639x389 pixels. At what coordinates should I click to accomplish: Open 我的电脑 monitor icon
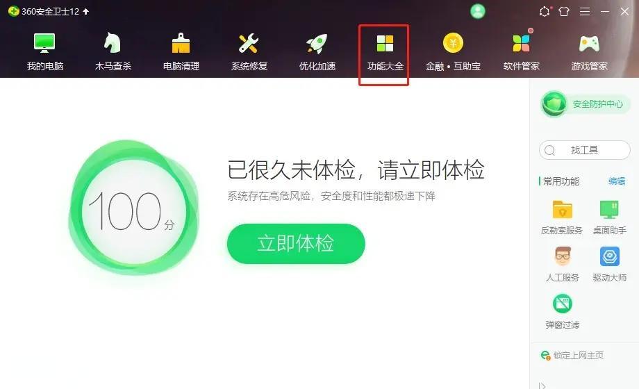(44, 43)
